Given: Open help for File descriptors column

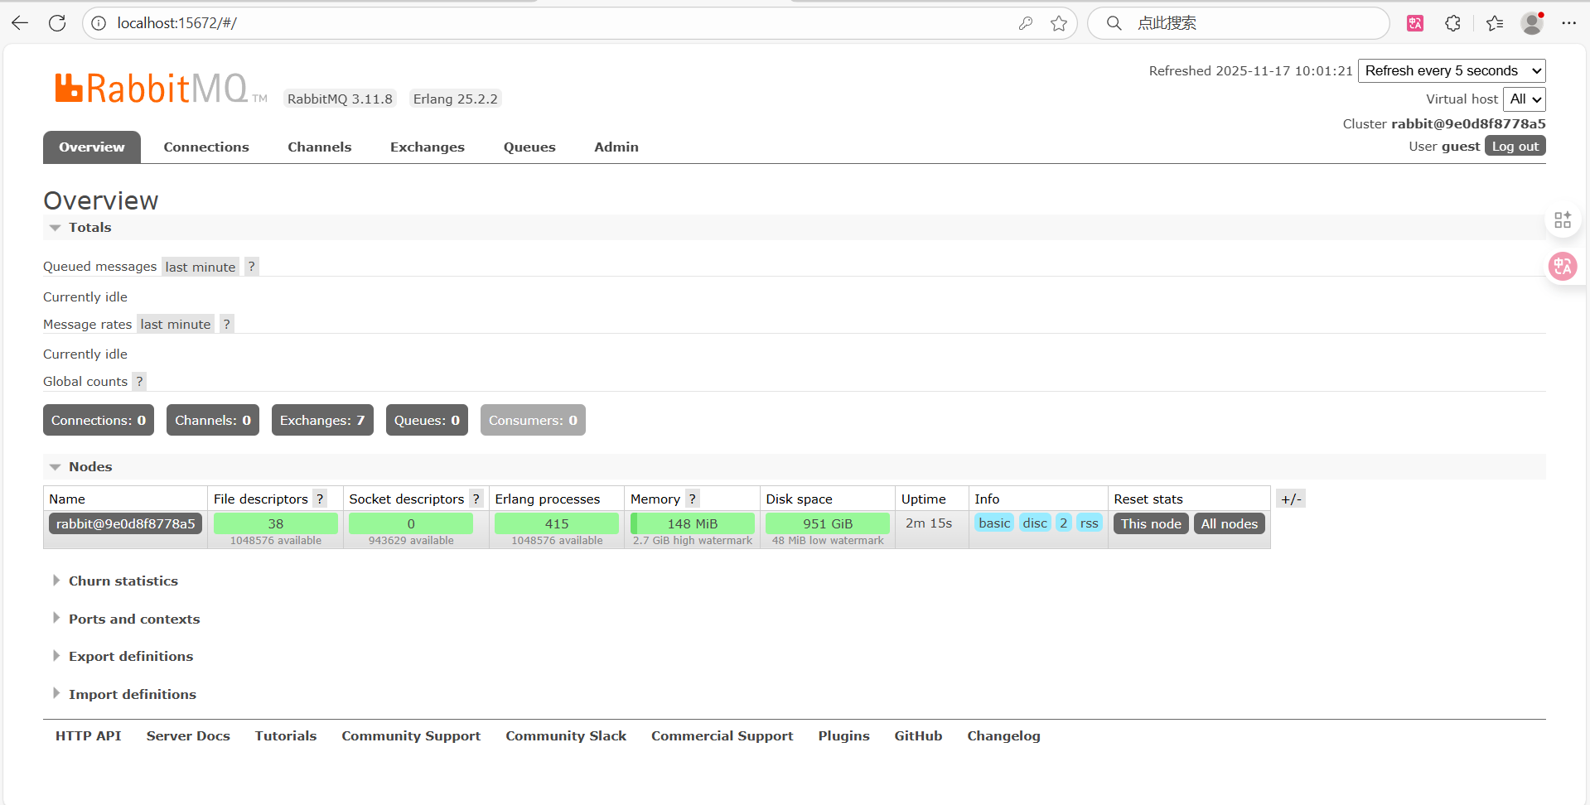Looking at the screenshot, I should coord(320,499).
